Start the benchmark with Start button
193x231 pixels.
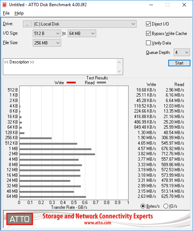179,63
